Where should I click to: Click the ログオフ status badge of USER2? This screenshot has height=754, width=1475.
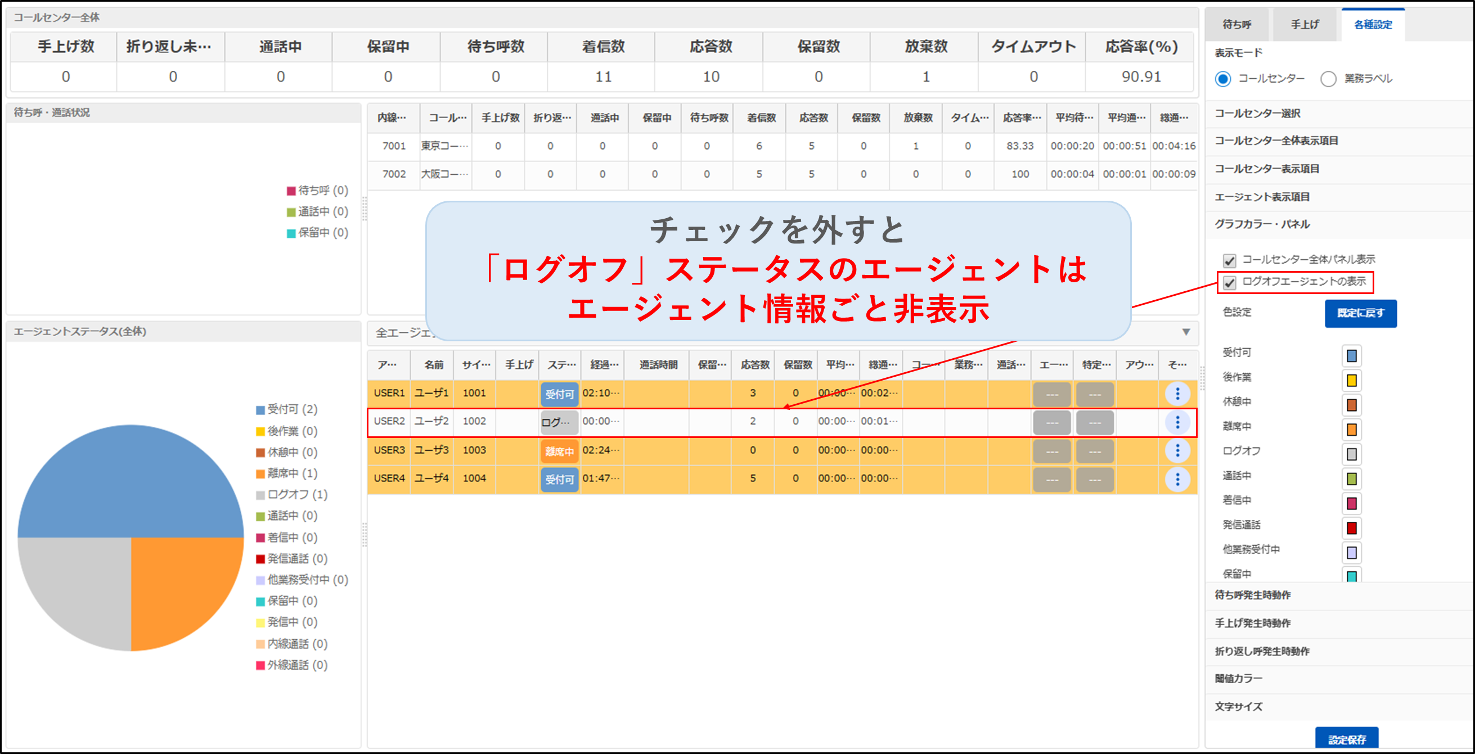click(559, 422)
